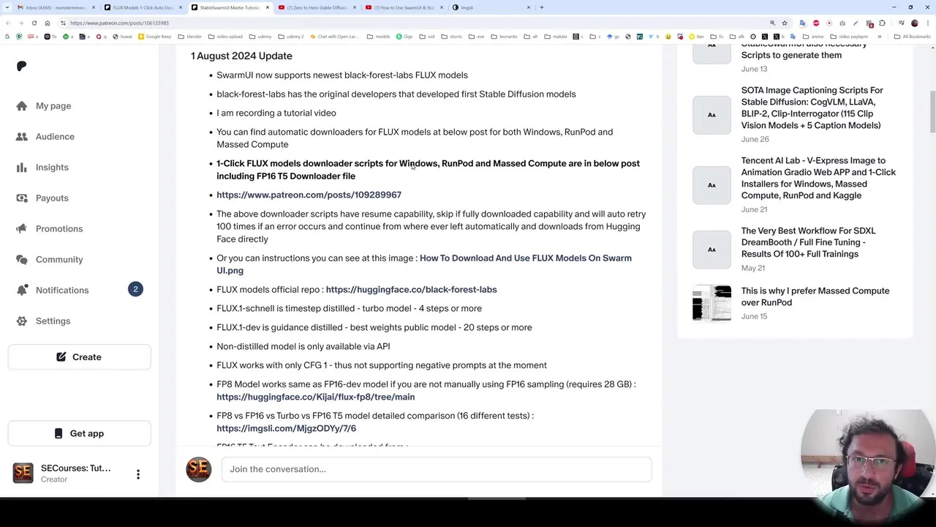Open the models bookmarks folder
Viewport: 936px width, 527px height.
(379, 37)
